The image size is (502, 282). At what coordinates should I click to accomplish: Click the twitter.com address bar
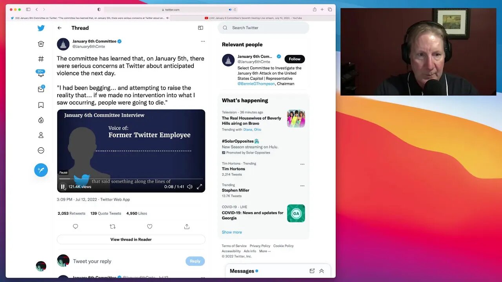tap(171, 9)
